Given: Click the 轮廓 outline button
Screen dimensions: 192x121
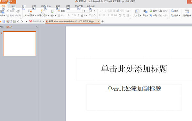Looking at the screenshot, I should [164, 15].
